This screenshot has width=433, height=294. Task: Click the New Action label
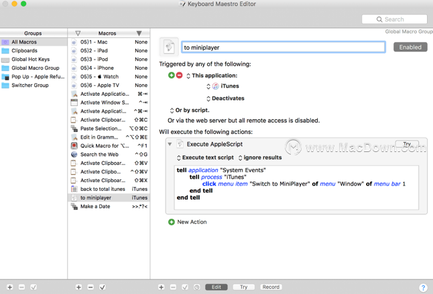(x=192, y=222)
